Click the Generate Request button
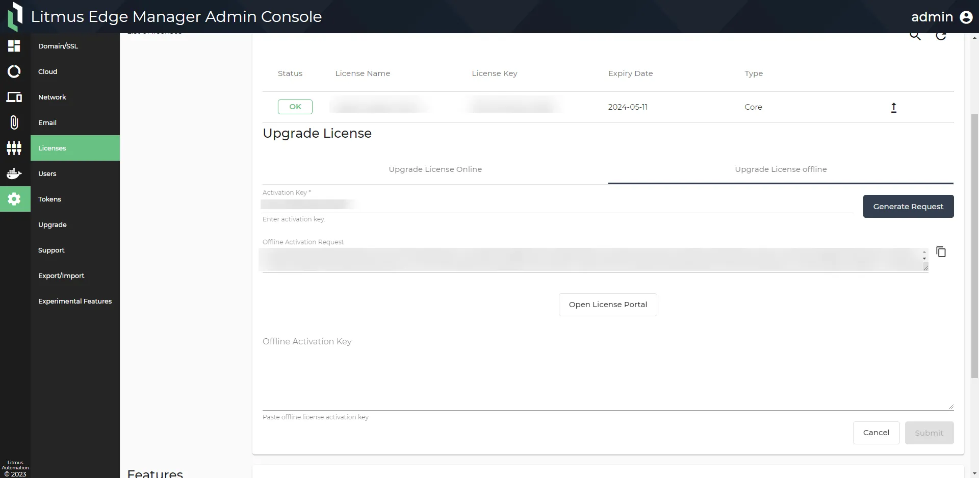Image resolution: width=979 pixels, height=478 pixels. (x=908, y=207)
